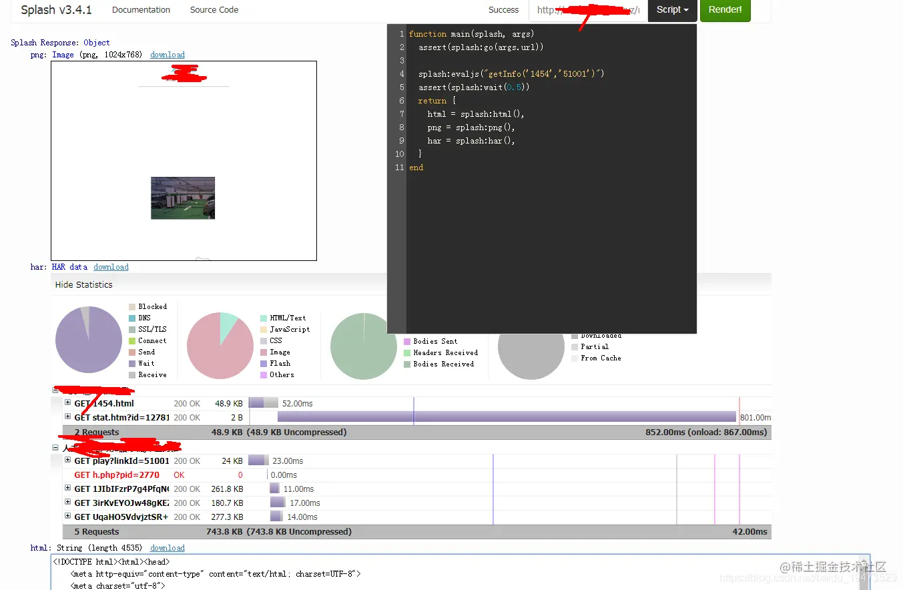Expand the GET 3irKvEYOJw48gKE request
Screen dimensions: 903x590
tap(67, 503)
